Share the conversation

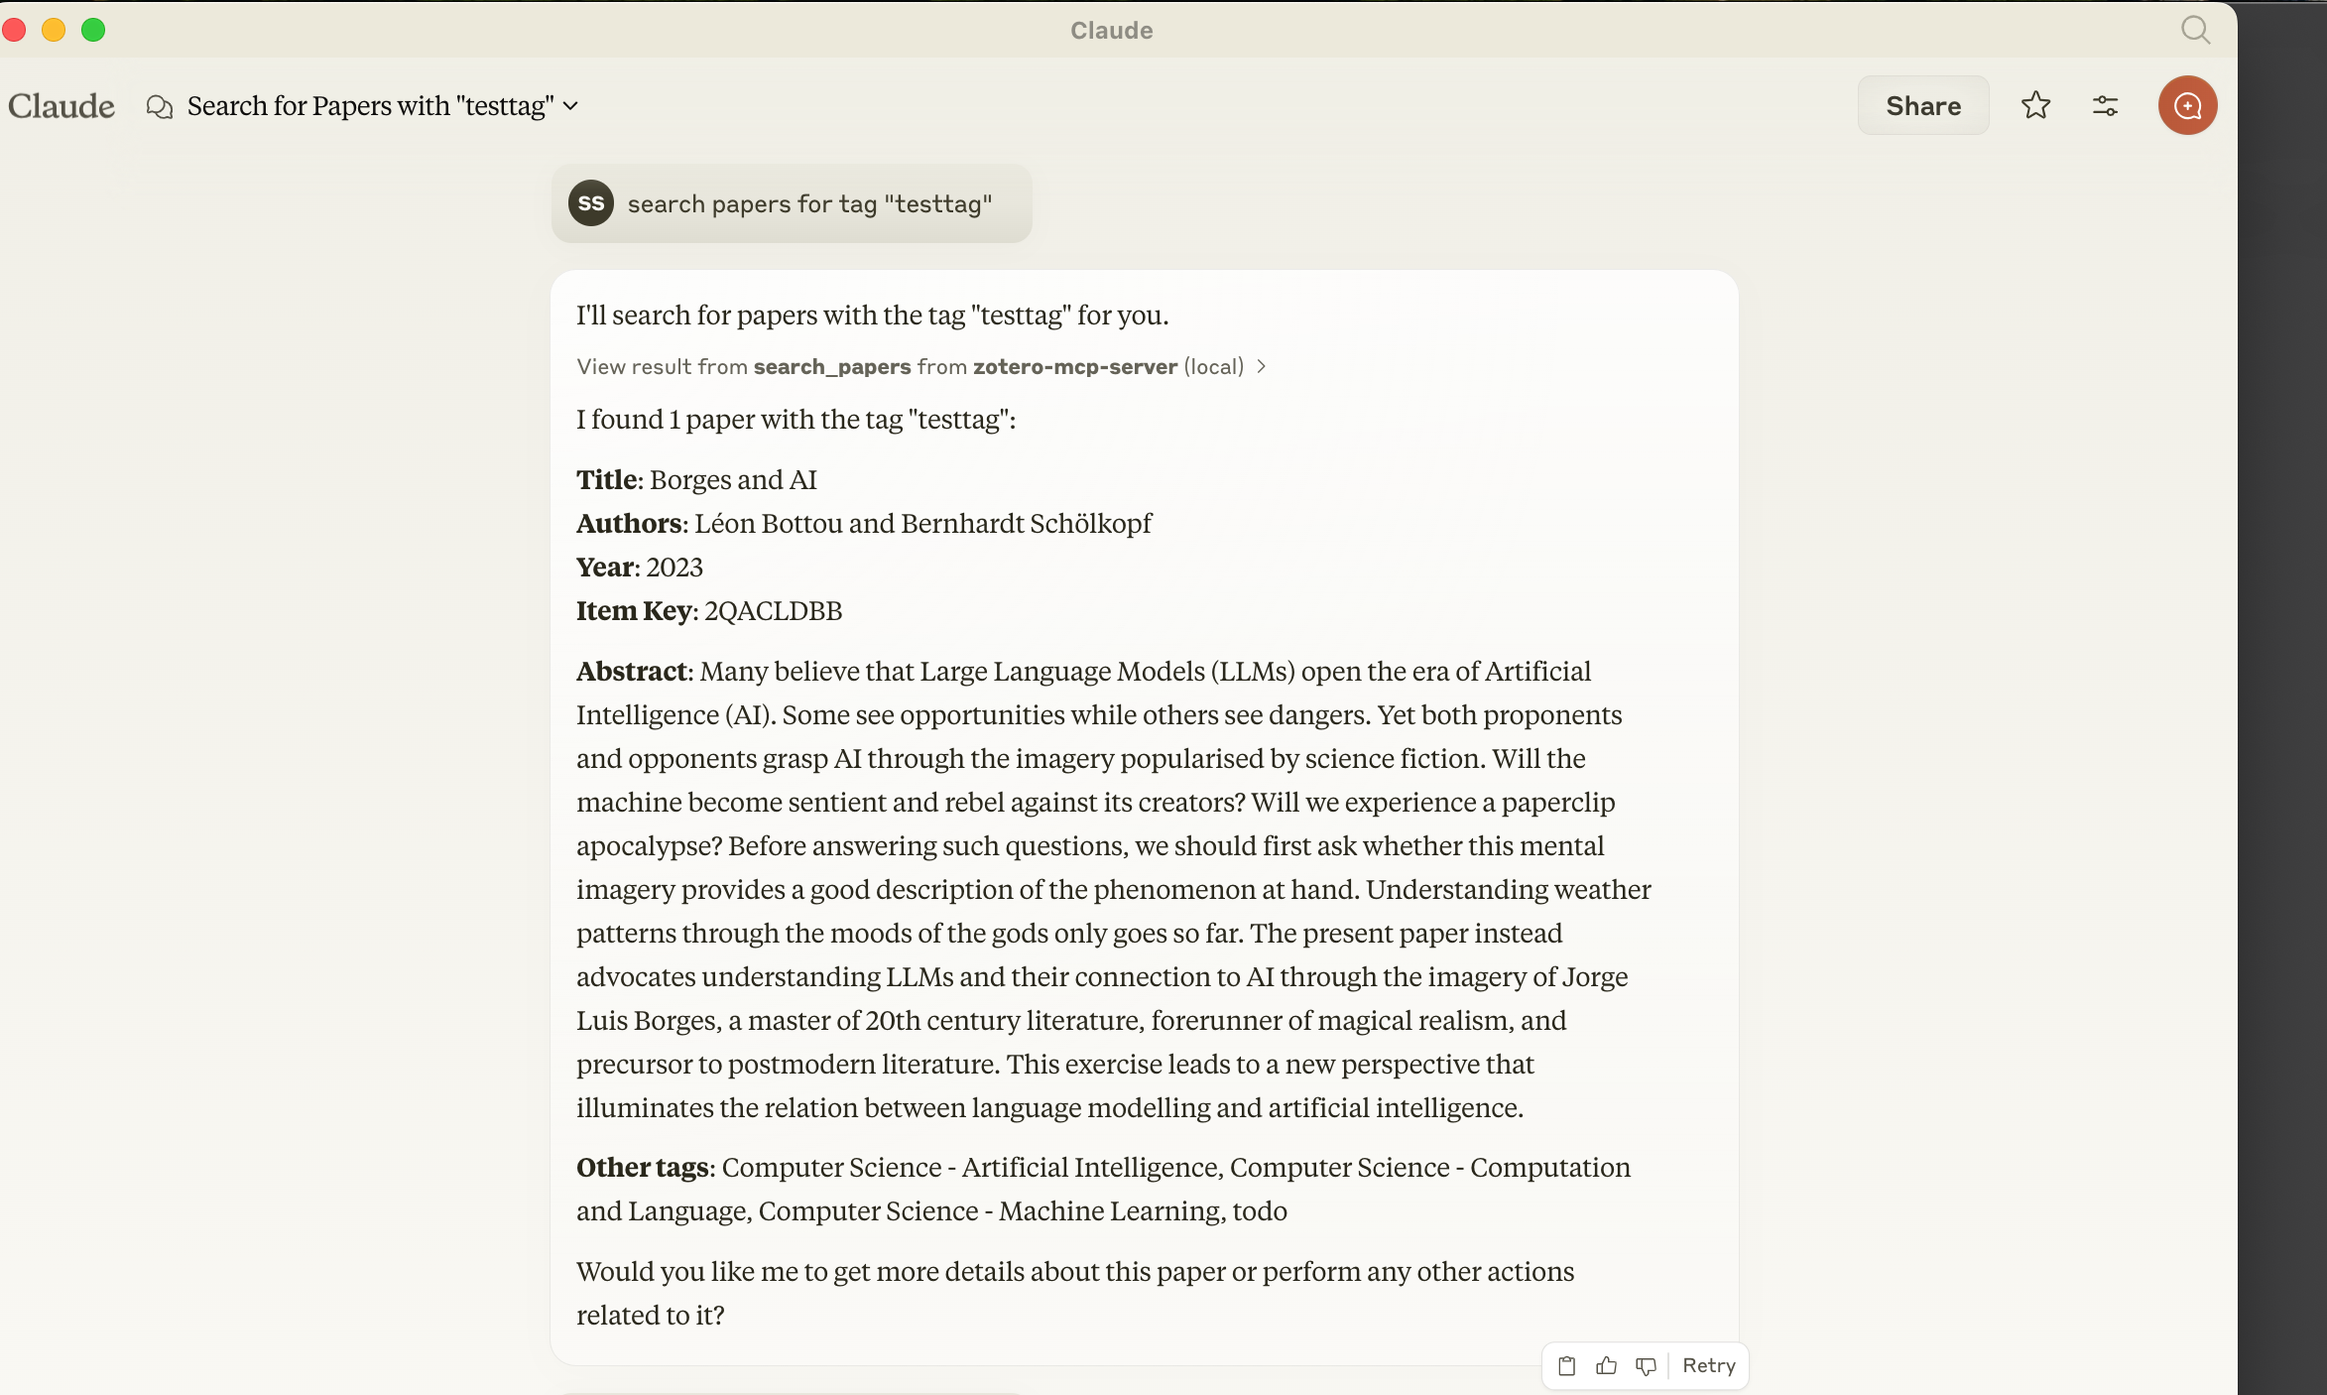click(x=1921, y=104)
